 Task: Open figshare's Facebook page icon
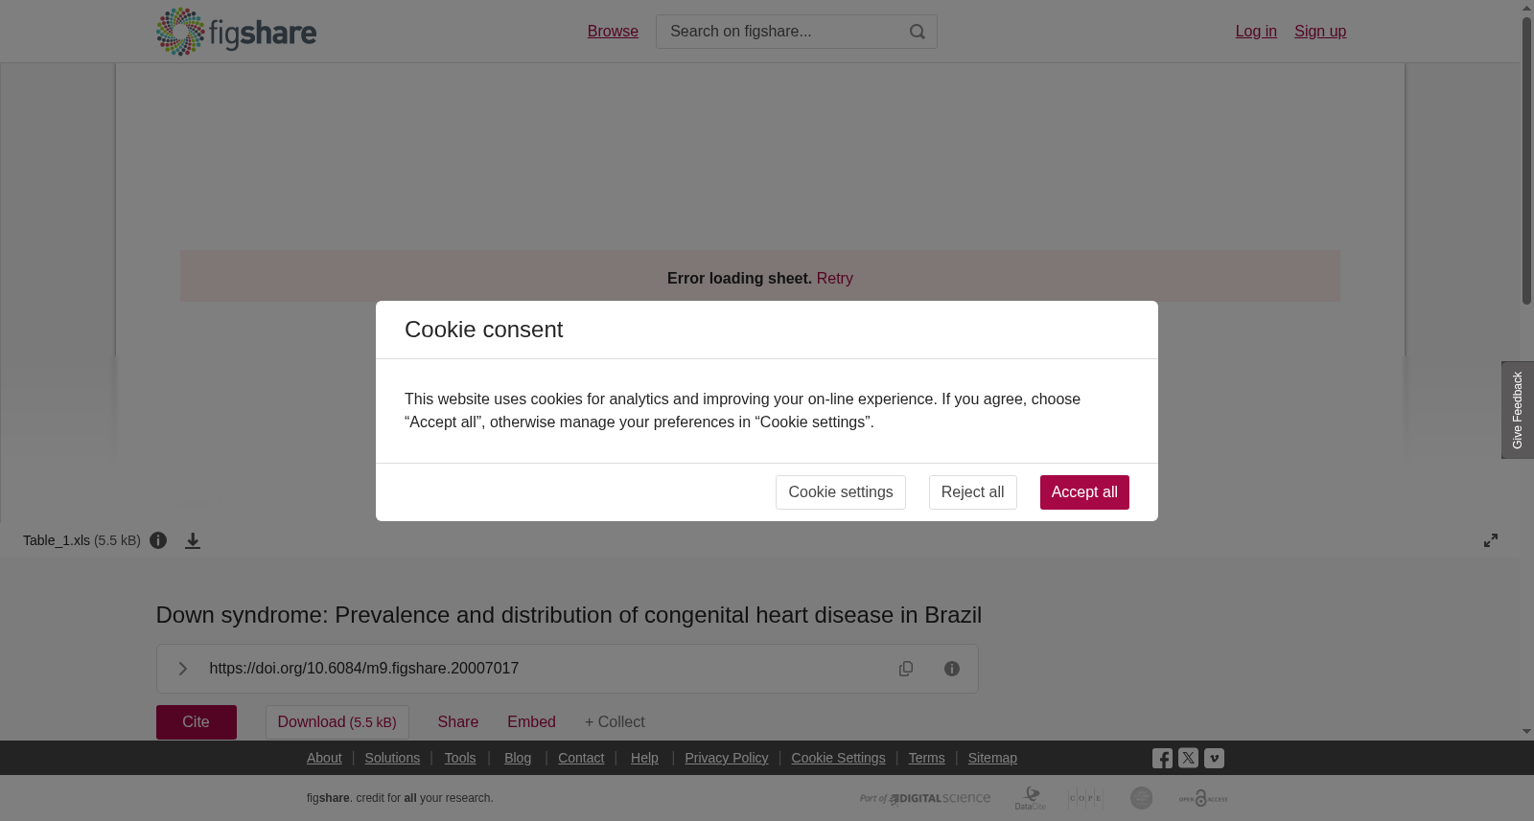pos(1162,759)
